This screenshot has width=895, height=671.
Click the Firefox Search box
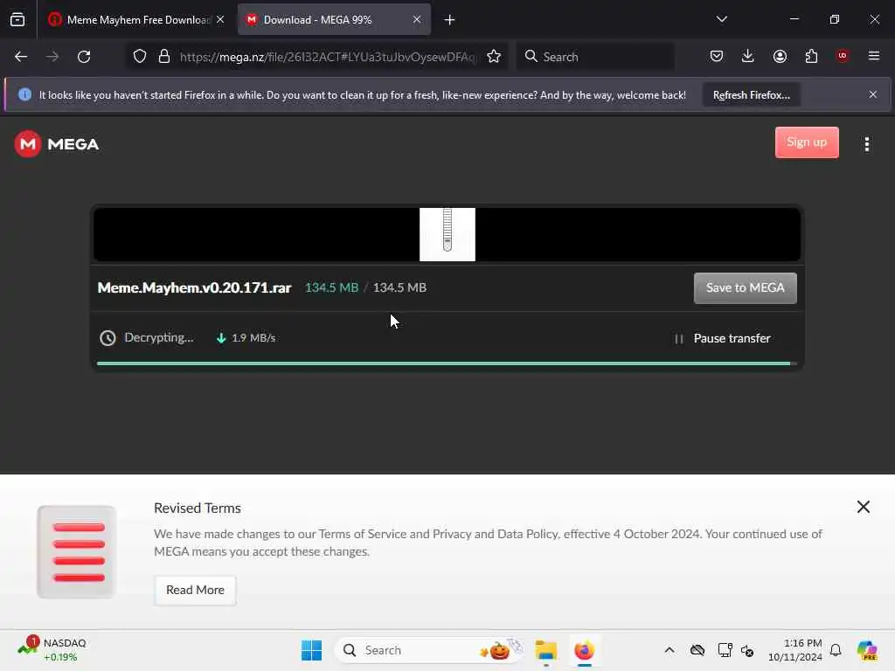point(595,57)
